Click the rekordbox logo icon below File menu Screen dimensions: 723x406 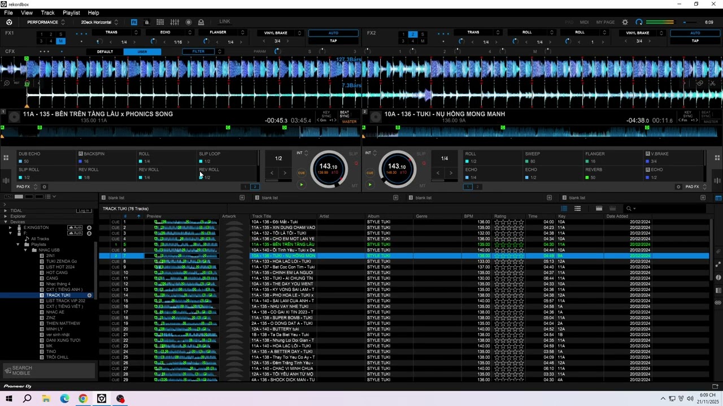tap(9, 22)
